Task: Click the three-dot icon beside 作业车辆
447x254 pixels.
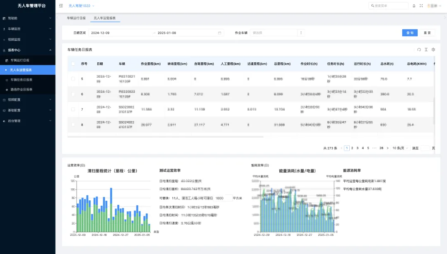Action: point(301,33)
